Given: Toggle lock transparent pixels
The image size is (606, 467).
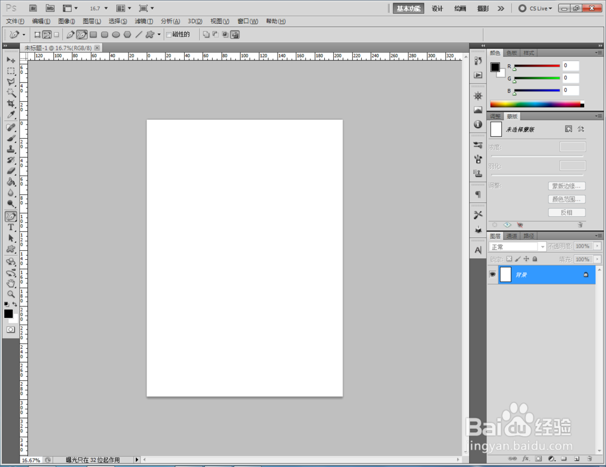Looking at the screenshot, I should (510, 259).
